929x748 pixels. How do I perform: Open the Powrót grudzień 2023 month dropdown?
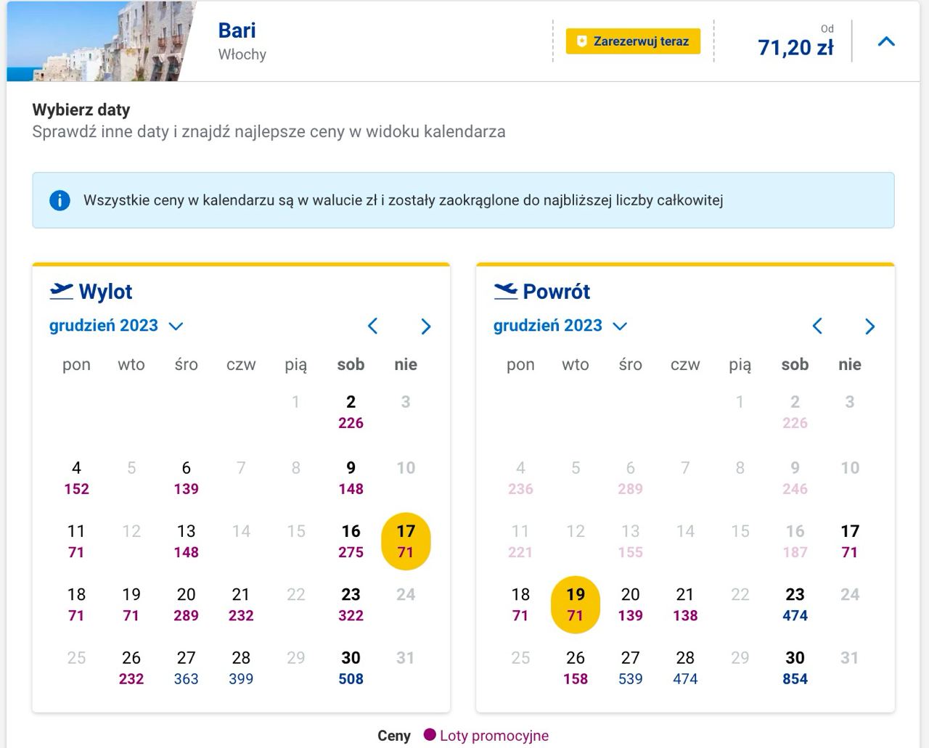(560, 326)
